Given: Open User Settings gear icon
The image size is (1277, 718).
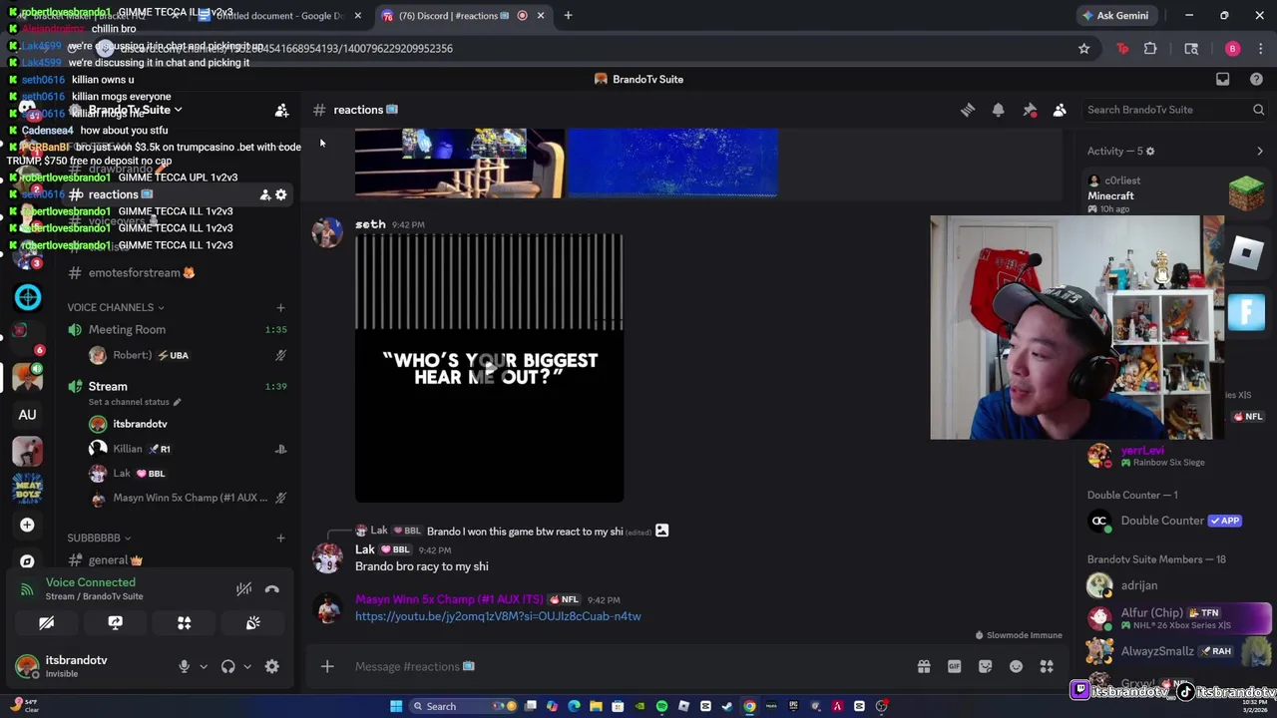Looking at the screenshot, I should pos(272,666).
